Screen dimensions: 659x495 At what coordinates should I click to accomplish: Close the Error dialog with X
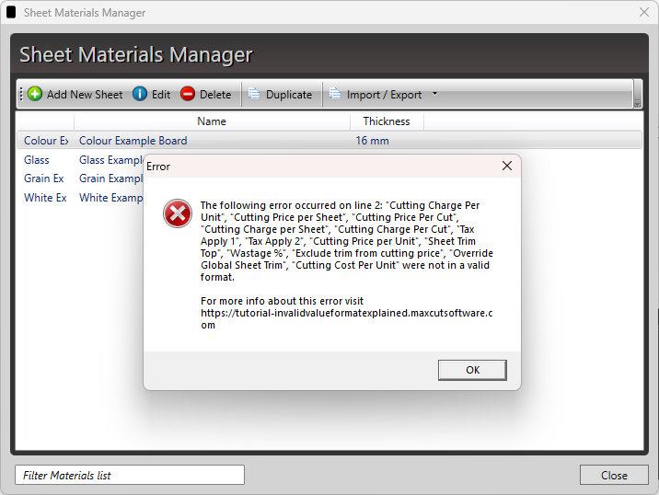(x=507, y=166)
